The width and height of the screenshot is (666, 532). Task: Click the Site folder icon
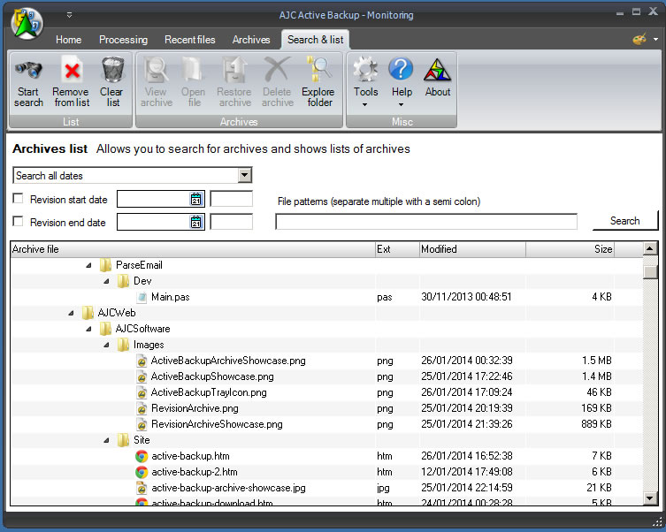(123, 440)
